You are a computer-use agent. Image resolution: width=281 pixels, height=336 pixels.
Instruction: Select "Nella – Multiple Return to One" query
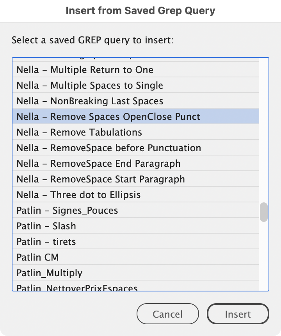85,70
